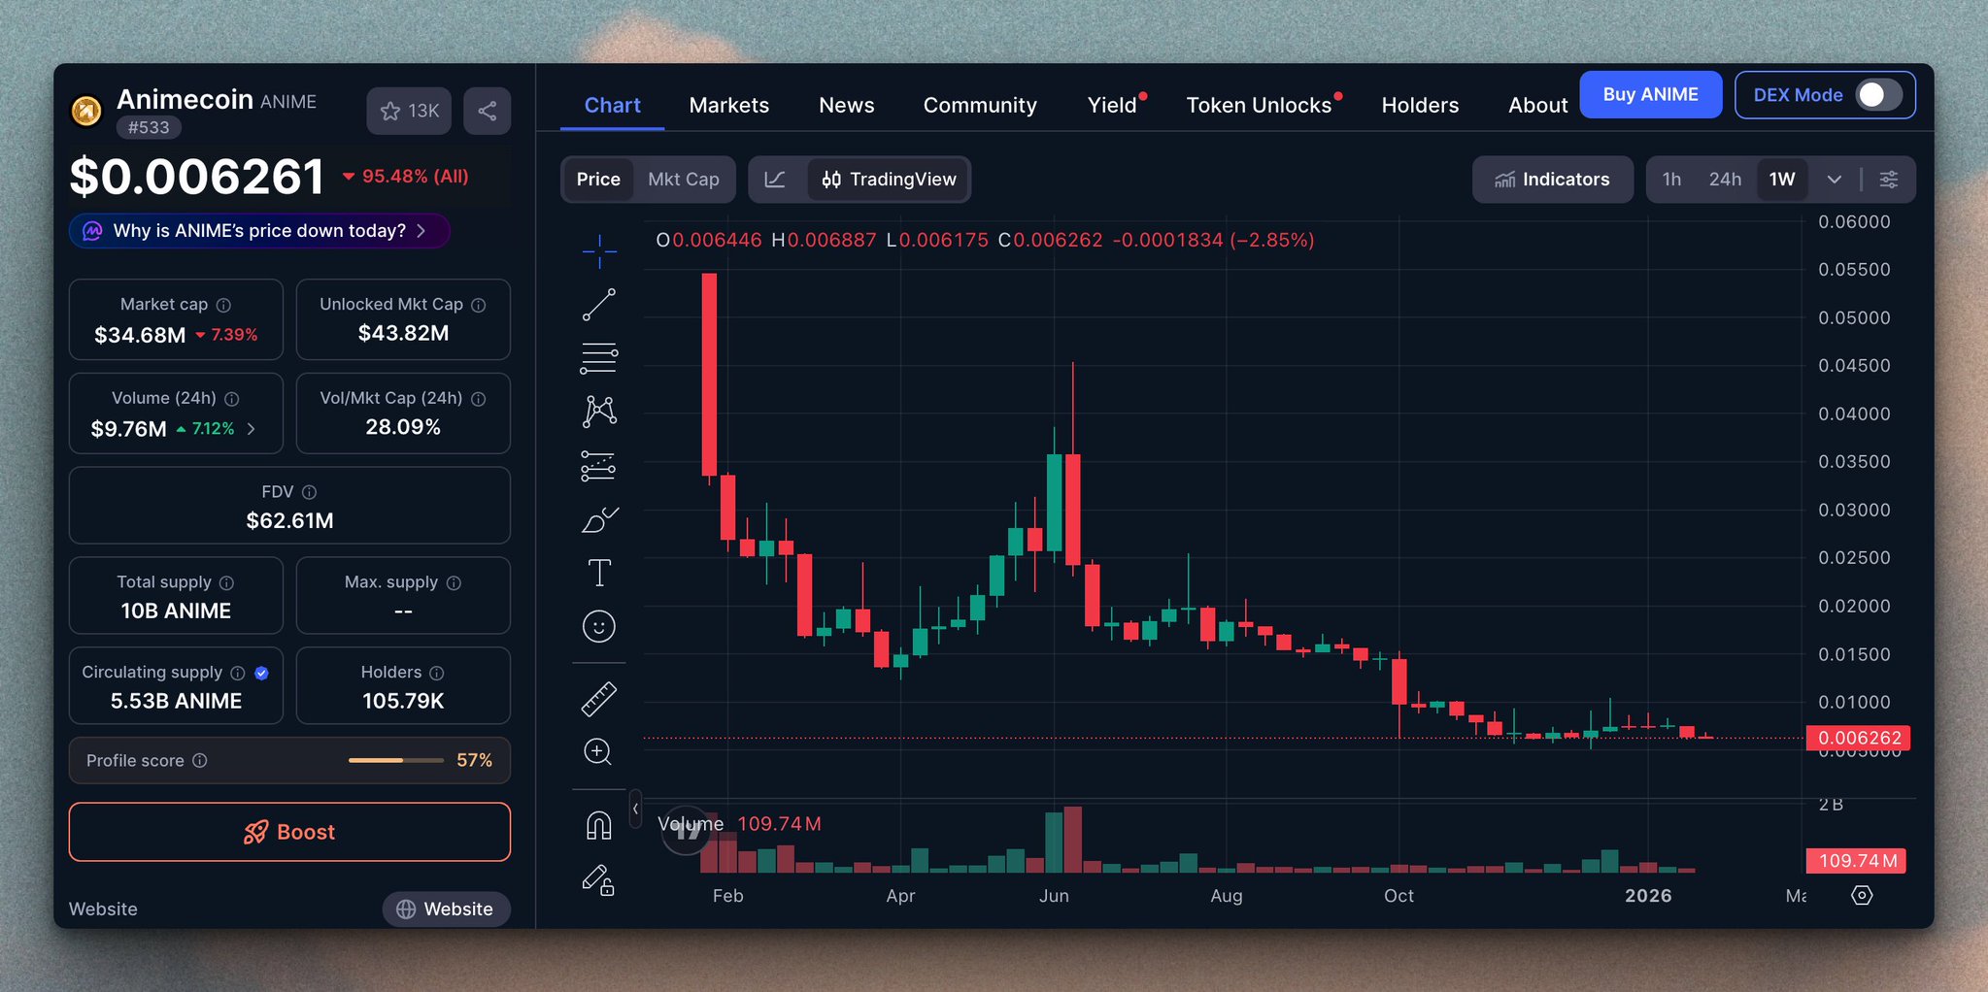Image resolution: width=1988 pixels, height=992 pixels.
Task: Add Animecoin to watchlist with star
Action: (410, 111)
